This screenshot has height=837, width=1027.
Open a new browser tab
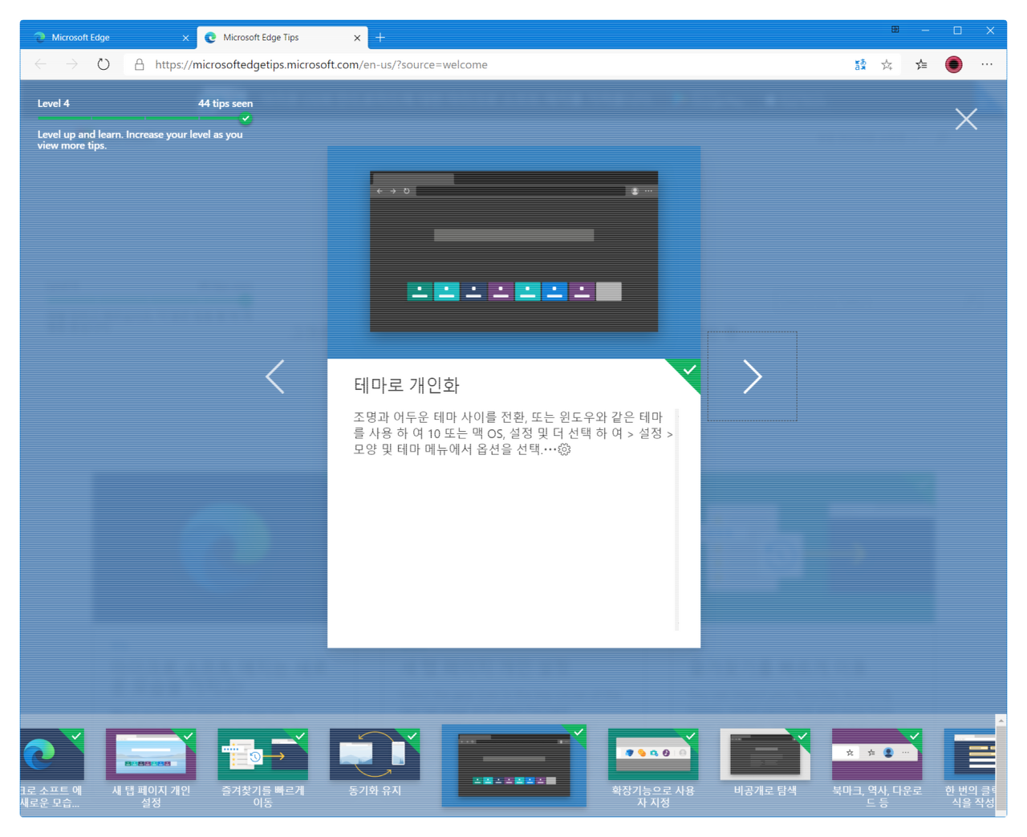tap(380, 38)
